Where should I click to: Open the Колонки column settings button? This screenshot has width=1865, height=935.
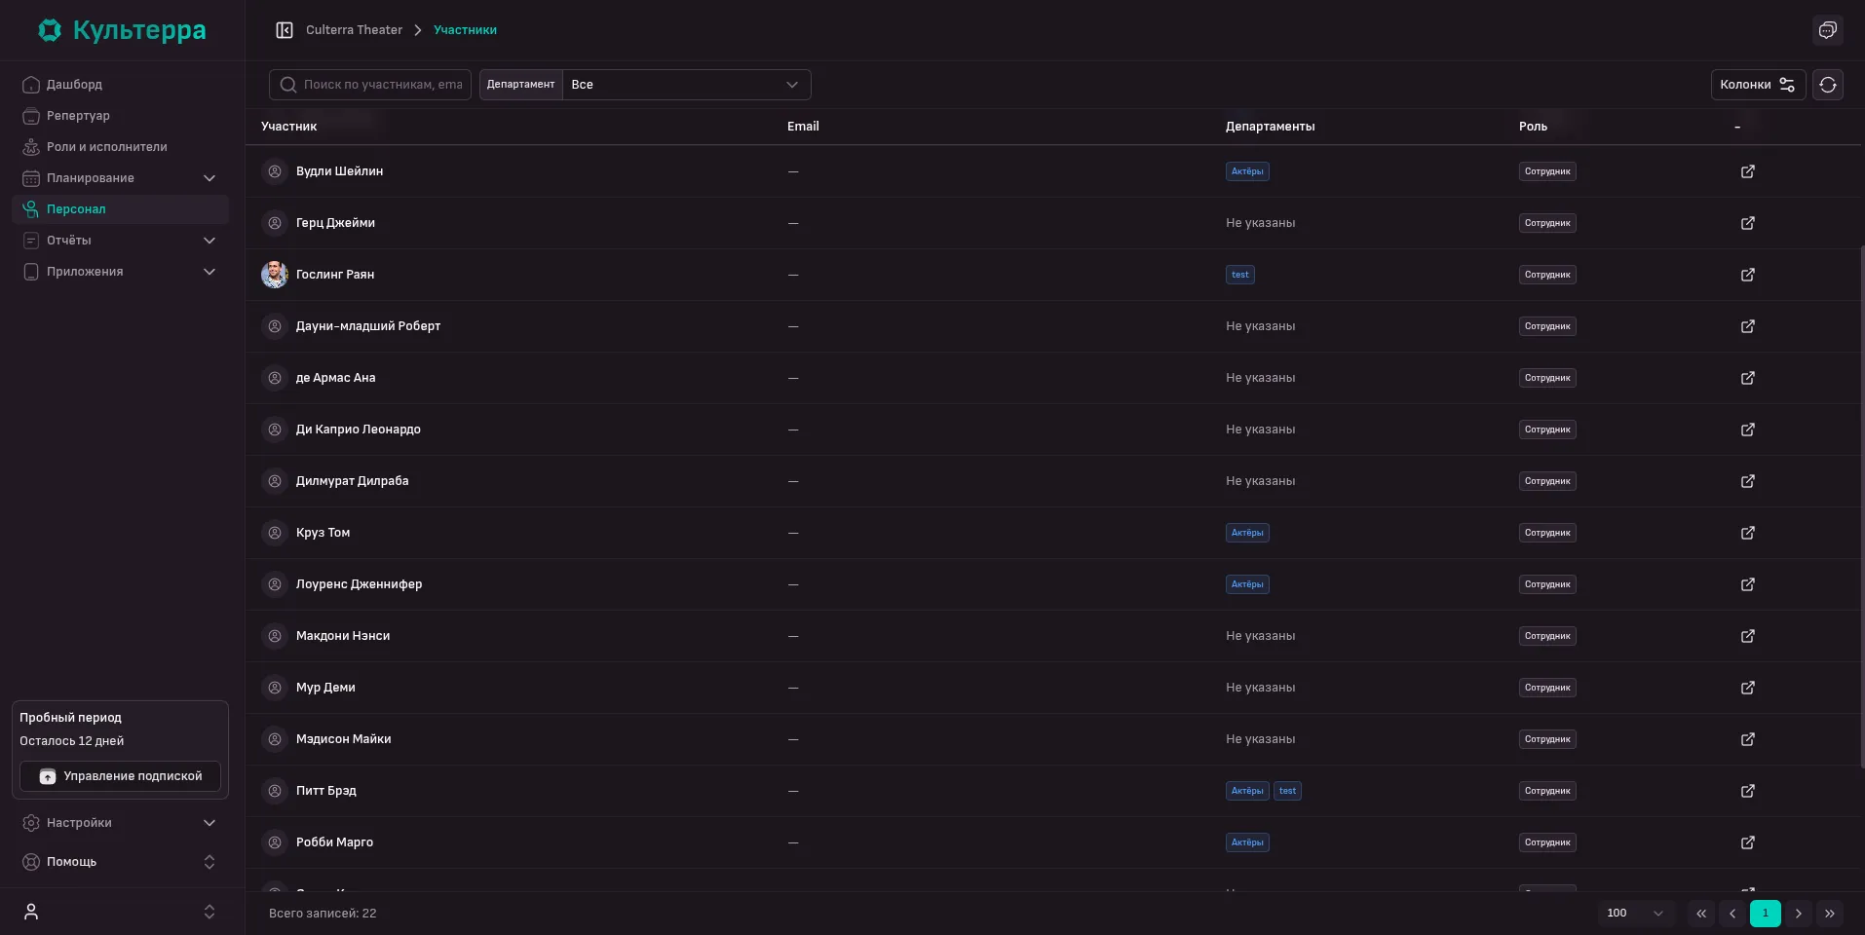pos(1758,85)
